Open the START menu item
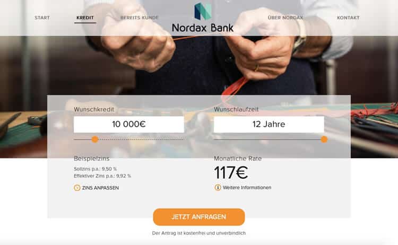This screenshot has width=398, height=245. 42,17
